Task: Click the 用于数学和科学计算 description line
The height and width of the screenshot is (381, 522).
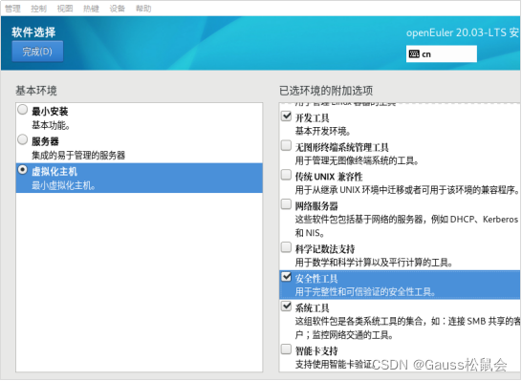Action: [374, 263]
